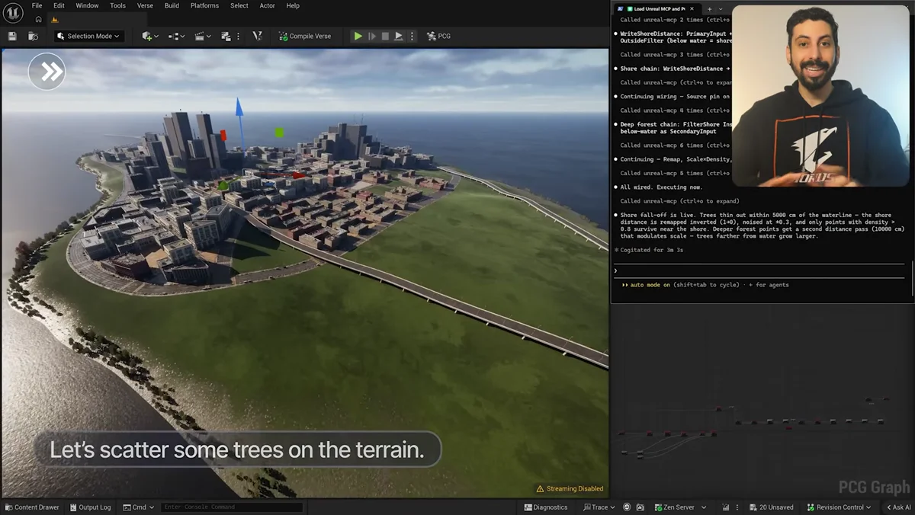
Task: Open the Selection Mode dropdown
Action: pos(89,36)
